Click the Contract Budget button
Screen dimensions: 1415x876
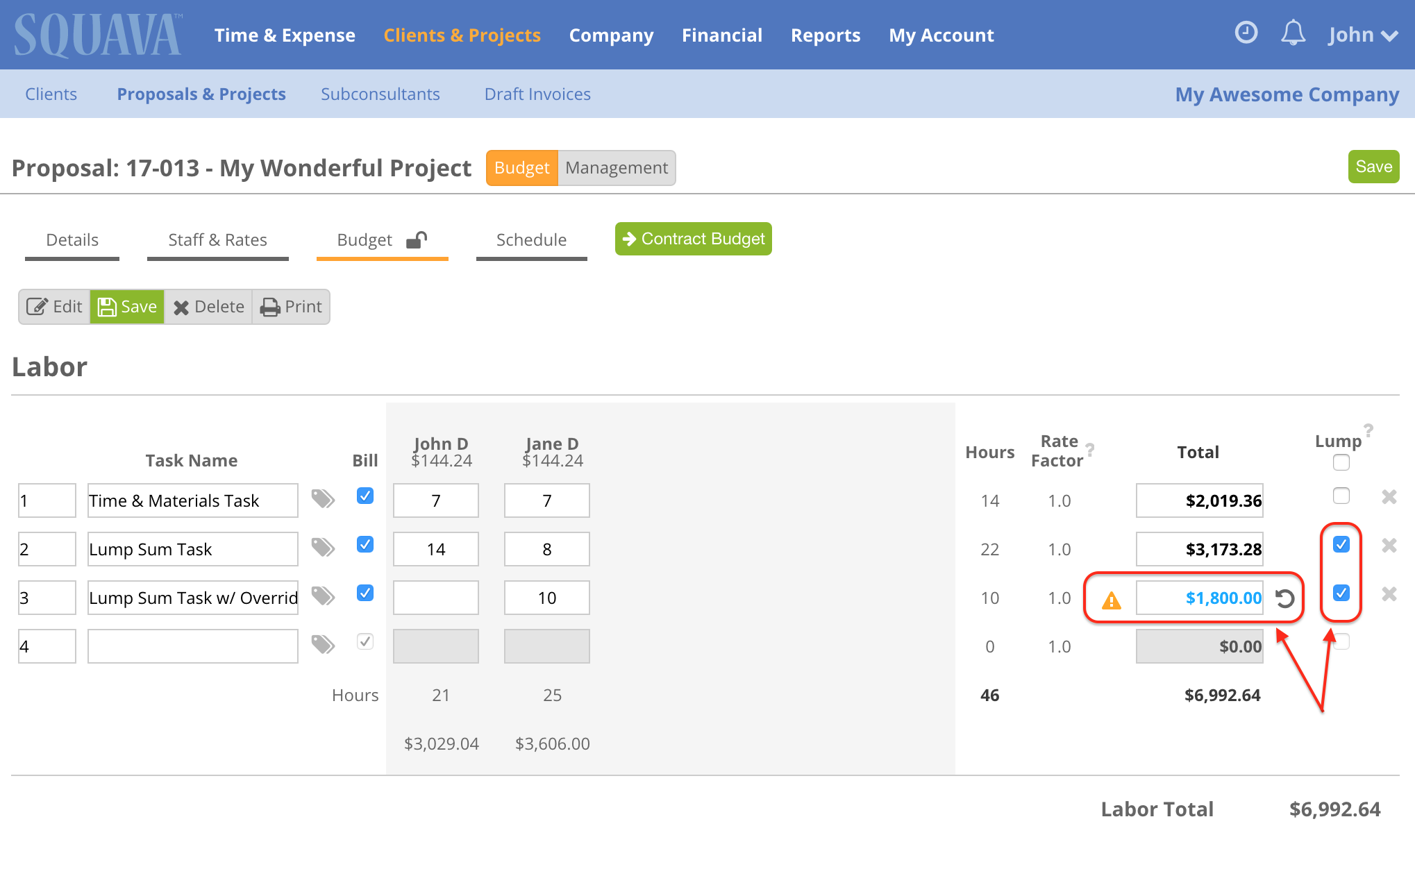tap(693, 239)
